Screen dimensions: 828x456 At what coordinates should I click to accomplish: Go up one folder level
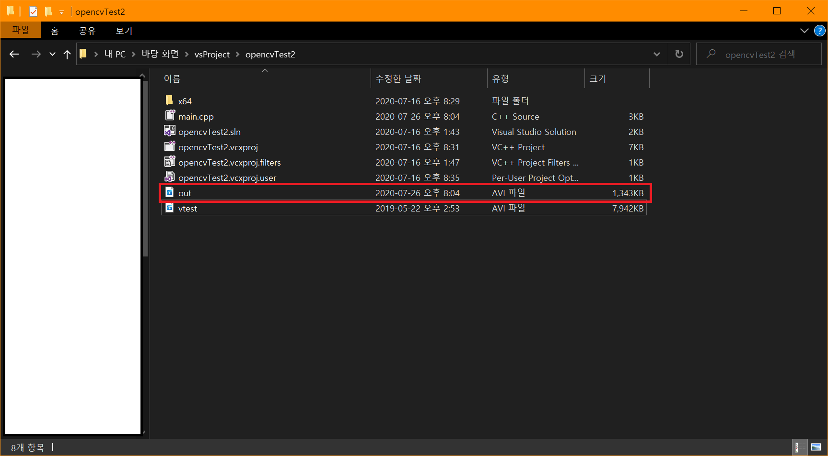67,54
